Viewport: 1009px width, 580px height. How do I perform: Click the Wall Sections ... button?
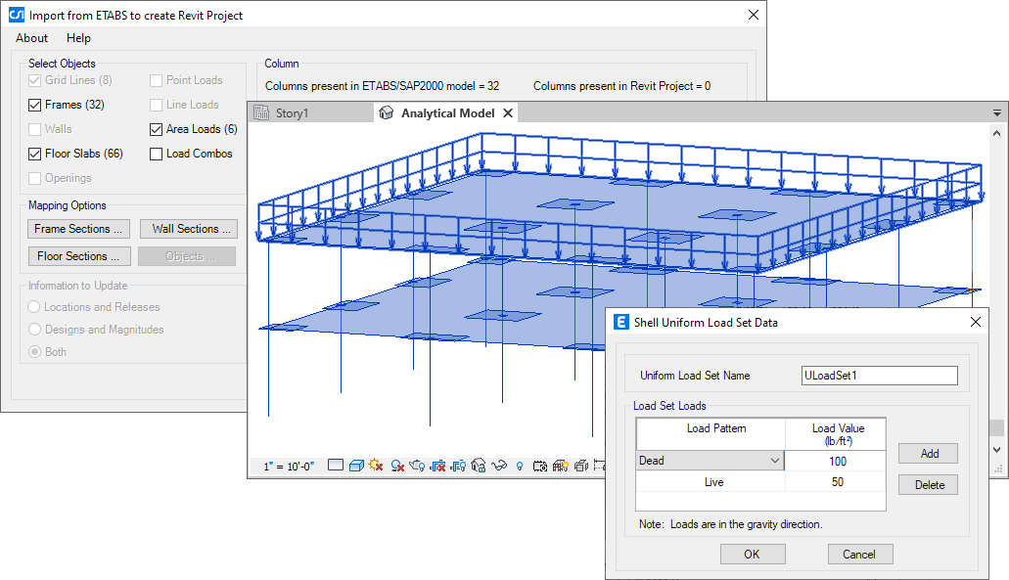189,229
